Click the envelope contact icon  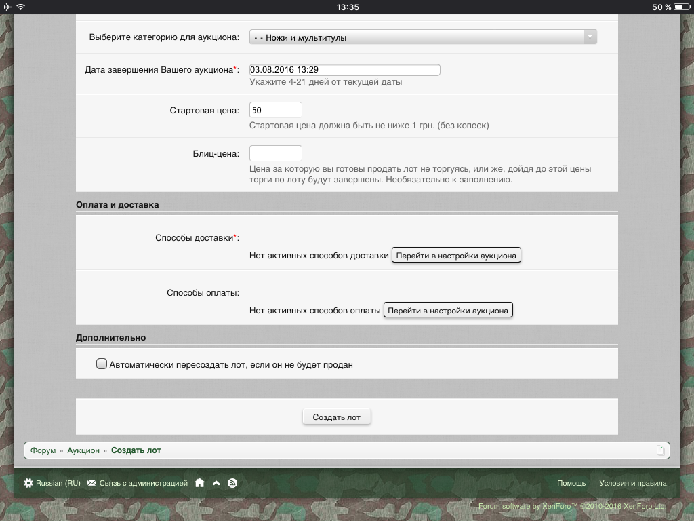coord(91,483)
